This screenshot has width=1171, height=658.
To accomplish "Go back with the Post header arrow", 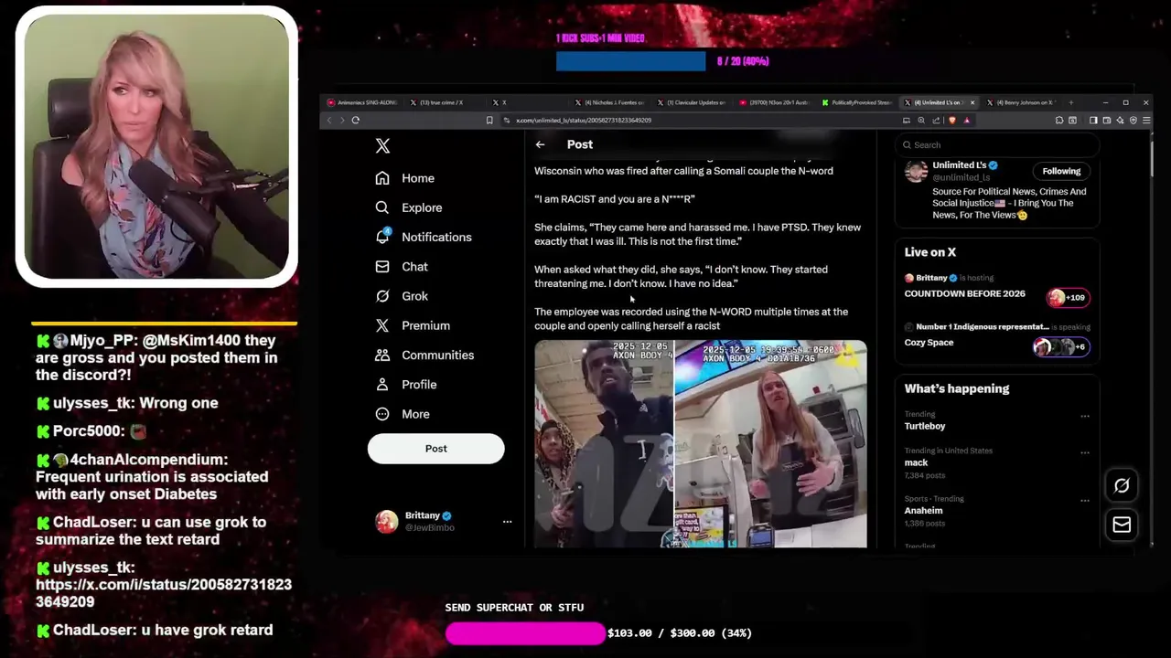I will [x=540, y=144].
